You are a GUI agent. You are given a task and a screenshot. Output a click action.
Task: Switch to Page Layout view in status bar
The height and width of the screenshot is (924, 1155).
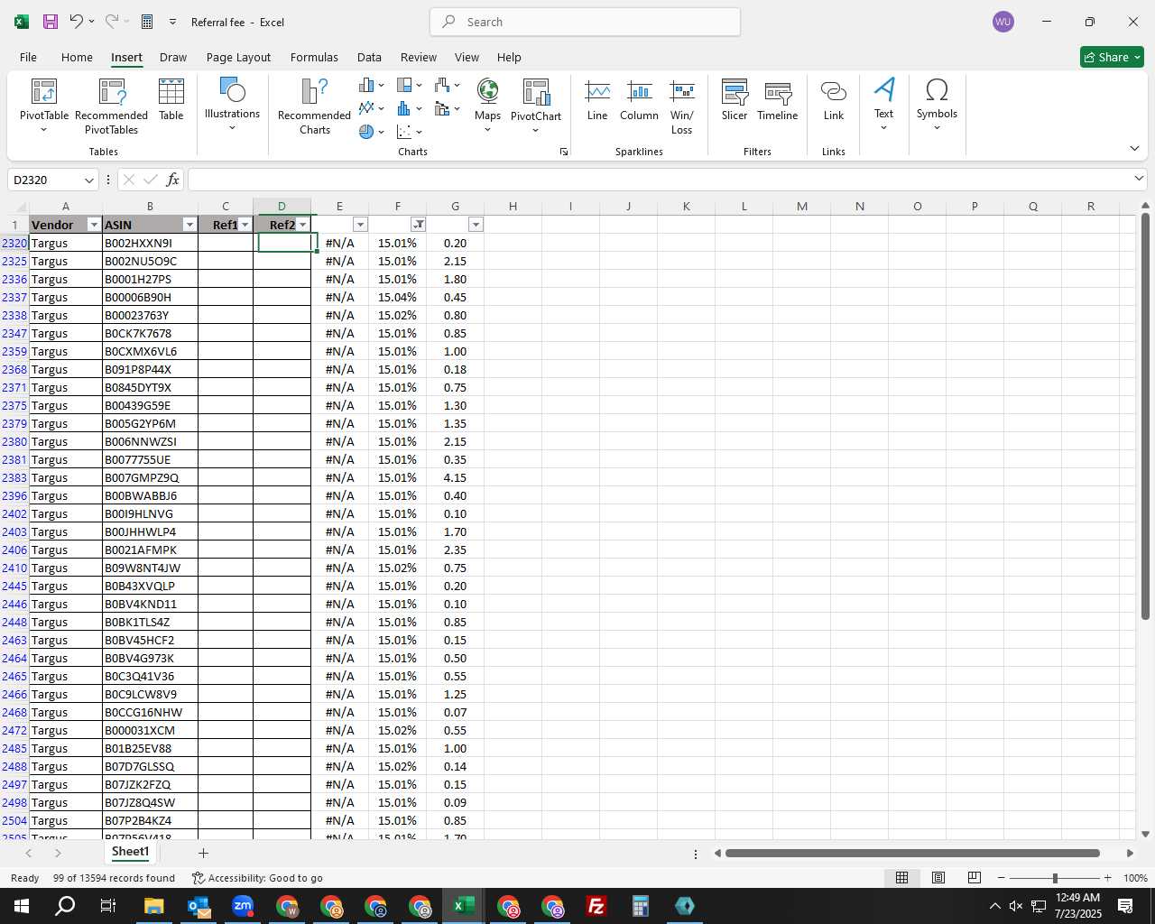[938, 878]
